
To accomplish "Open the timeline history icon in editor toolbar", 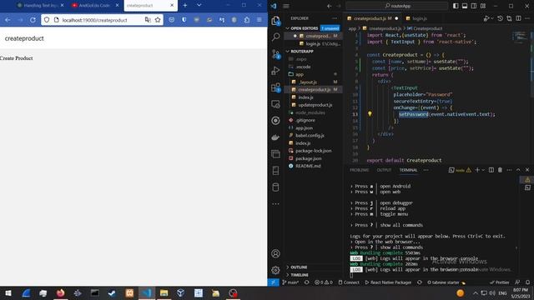I will click(500, 18).
